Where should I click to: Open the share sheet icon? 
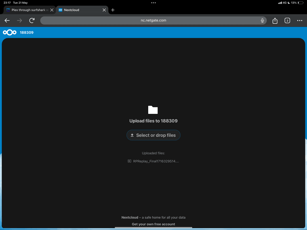tap(275, 21)
